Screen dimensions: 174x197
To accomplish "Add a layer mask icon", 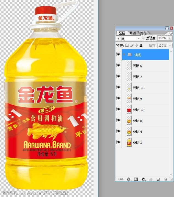I will 136,179.
